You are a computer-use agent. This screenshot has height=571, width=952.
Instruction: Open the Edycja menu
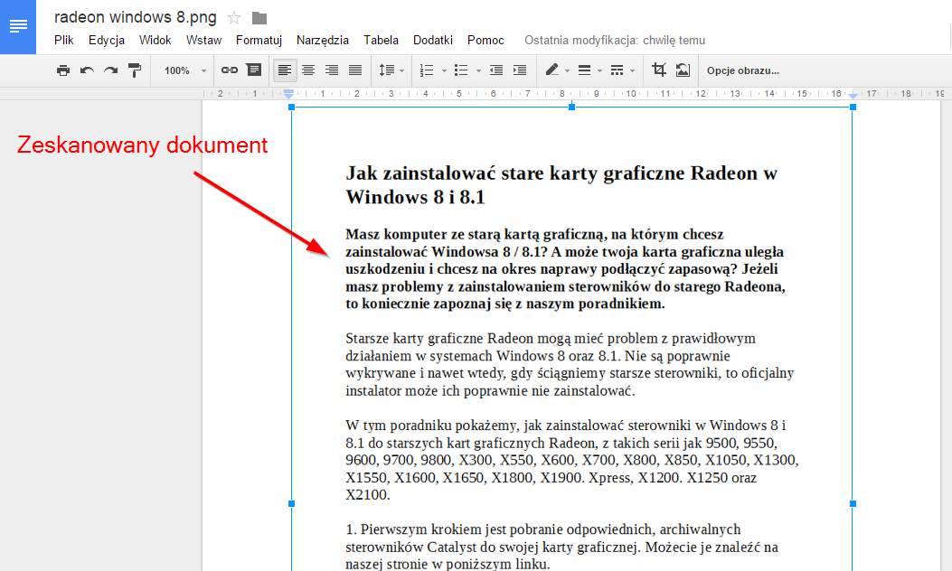(107, 40)
